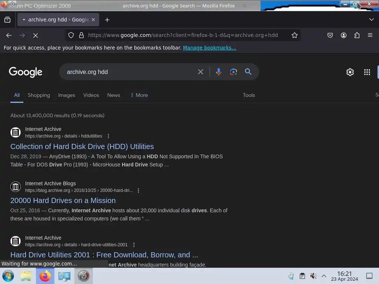Click the forward navigation arrow

tap(22, 35)
